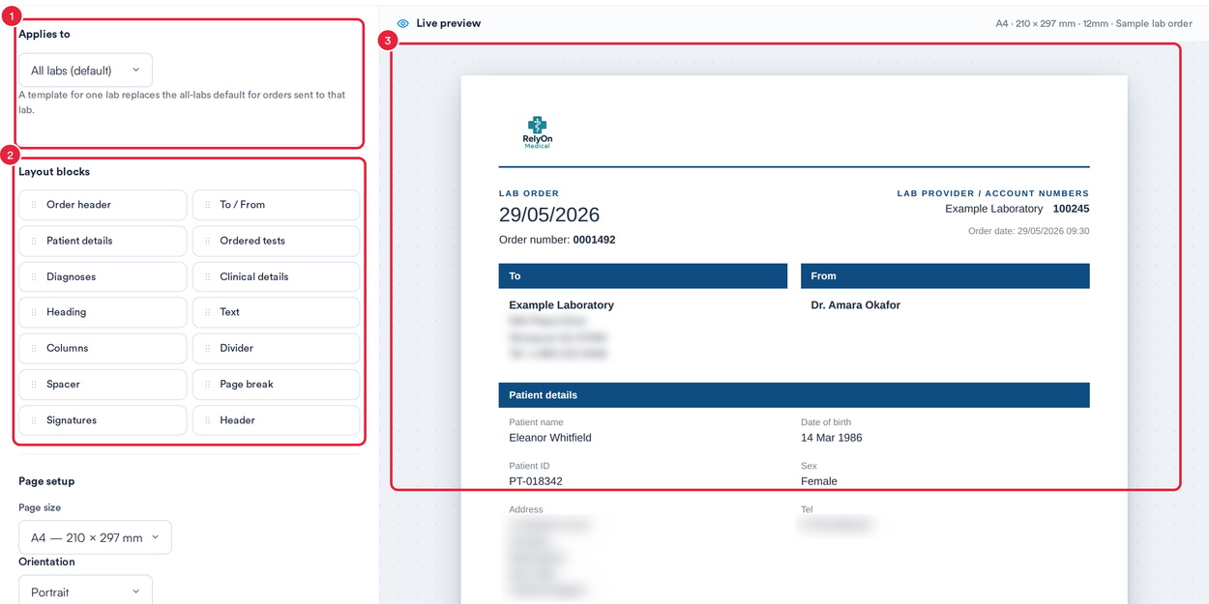Viewport: 1209px width, 604px height.
Task: Click the bold Example Laboratory under To
Action: tap(562, 305)
